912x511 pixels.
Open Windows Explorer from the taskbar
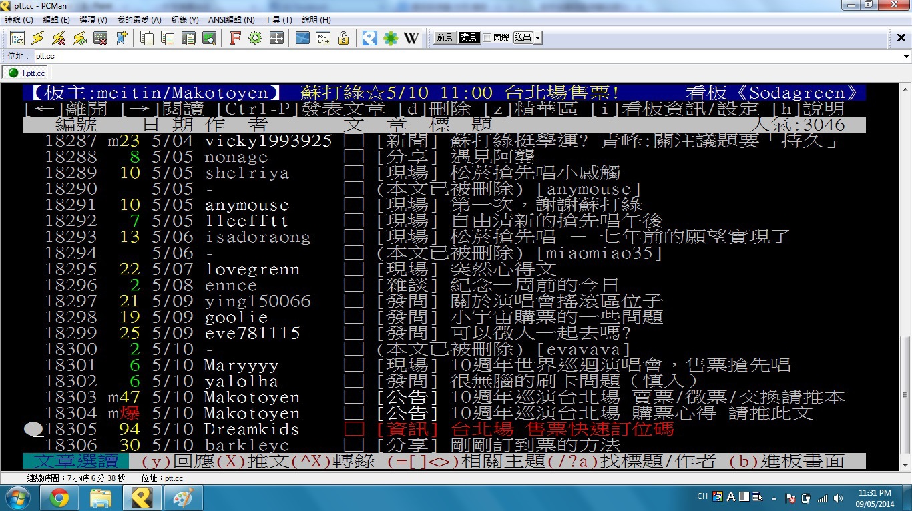[x=101, y=498]
